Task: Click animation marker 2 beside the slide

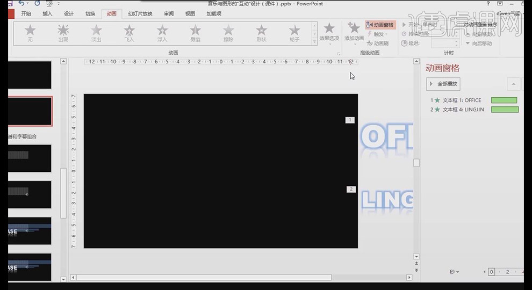Action: 351,189
